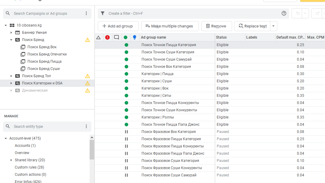Select Поиск Бренд Опечатки ad group in tree
This screenshot has width=325, height=183.
[x=47, y=54]
